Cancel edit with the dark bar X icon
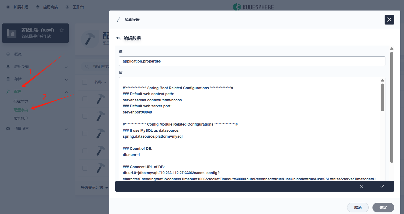Image resolution: width=404 pixels, height=214 pixels. [x=361, y=186]
